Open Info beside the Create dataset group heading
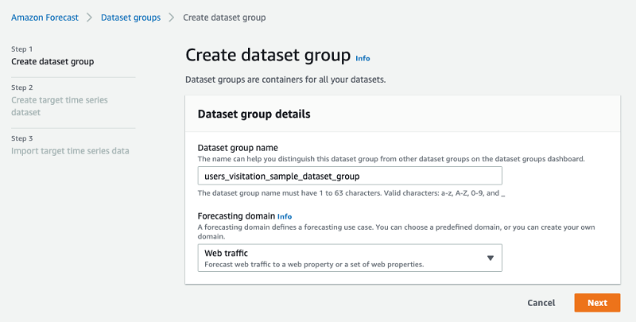636x322 pixels. (x=363, y=58)
